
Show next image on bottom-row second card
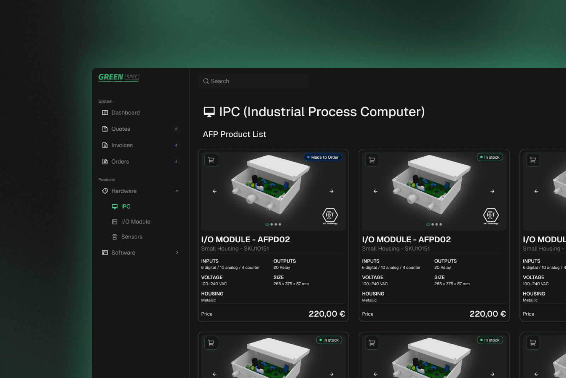click(x=492, y=374)
